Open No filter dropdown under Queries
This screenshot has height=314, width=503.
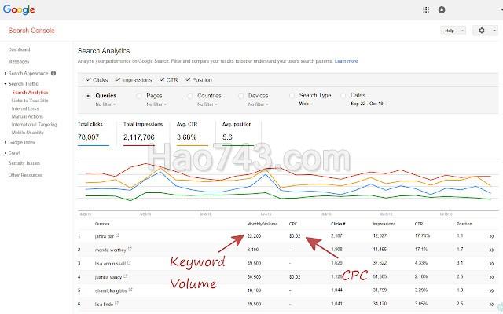[105, 104]
